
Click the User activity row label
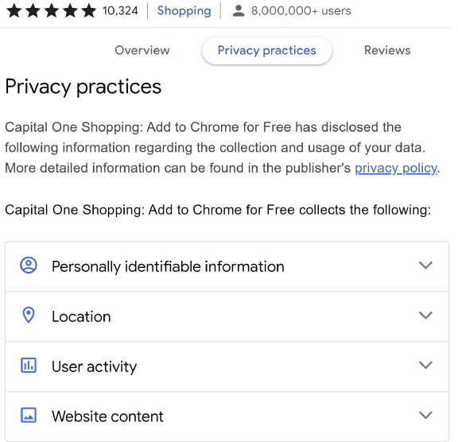click(94, 366)
